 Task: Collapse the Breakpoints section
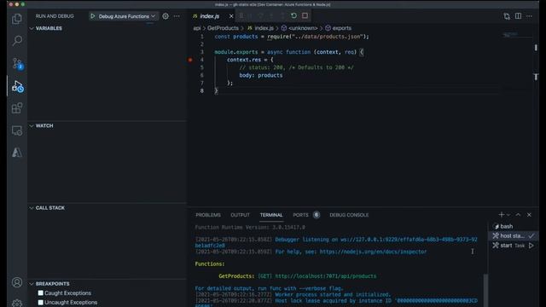click(32, 284)
